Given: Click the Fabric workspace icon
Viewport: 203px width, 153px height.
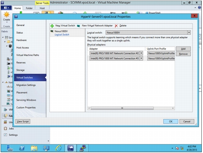Looking at the screenshot, I should (5, 116).
